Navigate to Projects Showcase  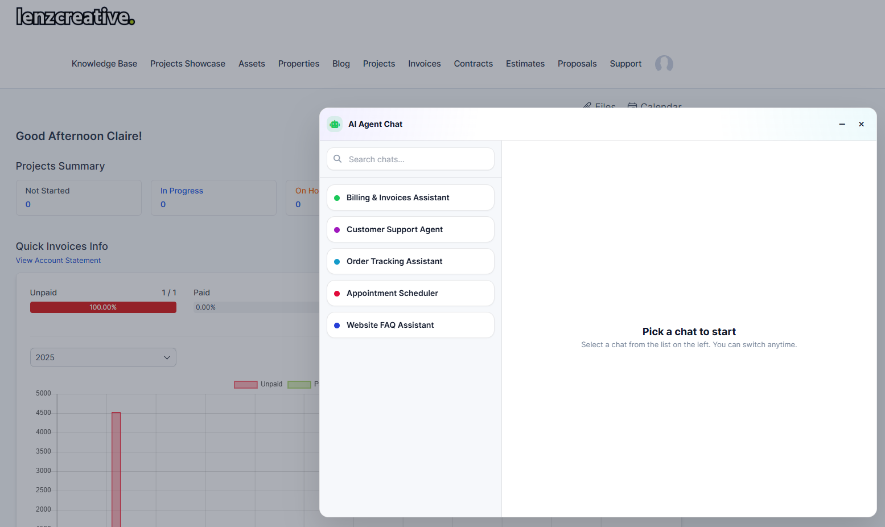click(188, 64)
